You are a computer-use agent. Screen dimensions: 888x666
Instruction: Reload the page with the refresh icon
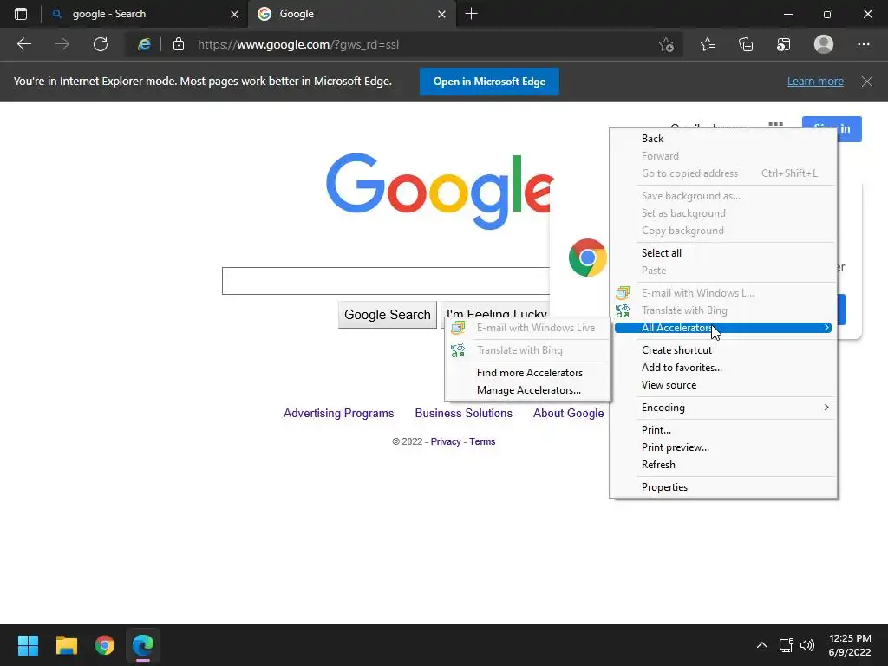pyautogui.click(x=101, y=44)
